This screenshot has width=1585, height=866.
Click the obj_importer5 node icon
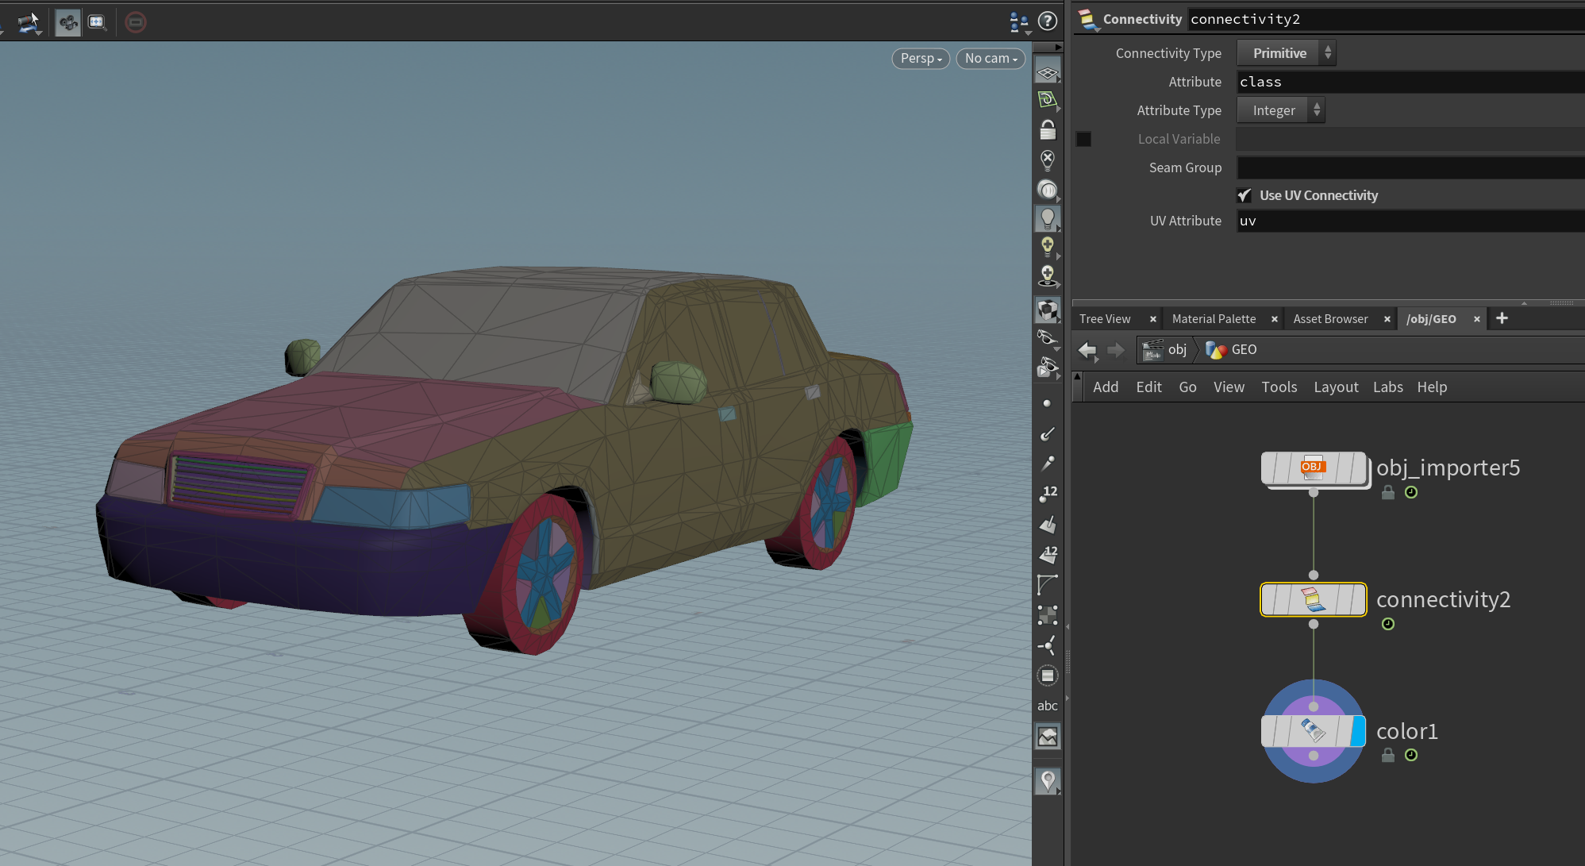coord(1313,468)
